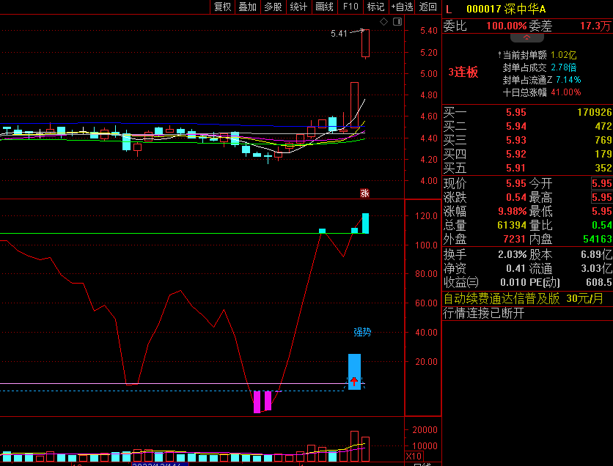Click 内盘 value 54163
The height and width of the screenshot is (466, 613).
[598, 239]
